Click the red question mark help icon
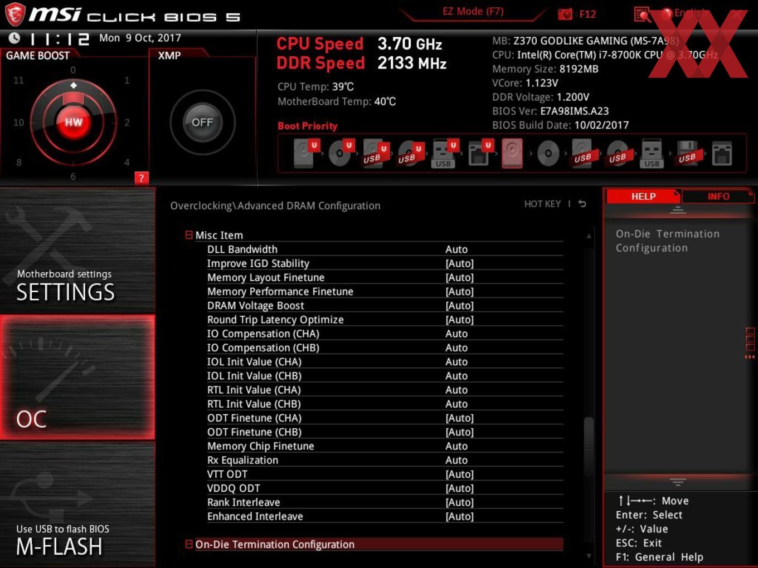This screenshot has width=758, height=568. [142, 178]
